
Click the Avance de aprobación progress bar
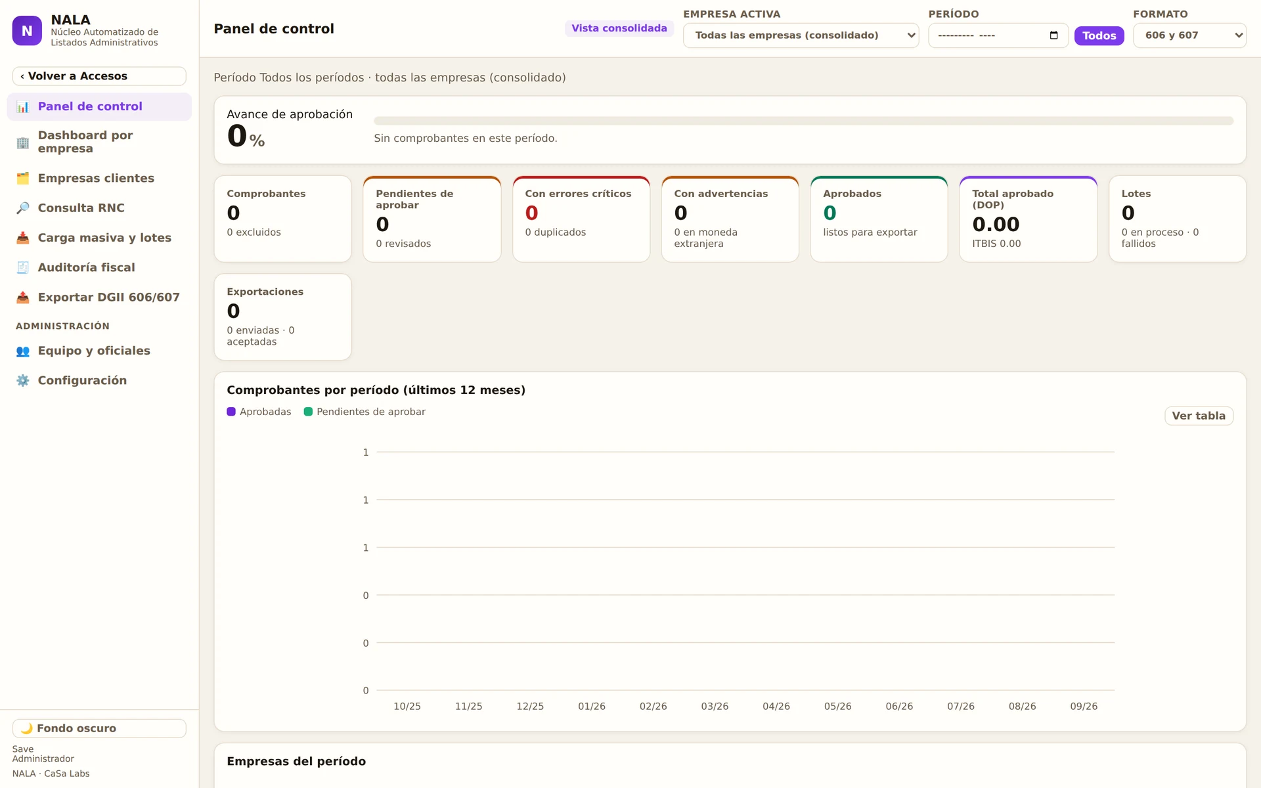pos(803,121)
